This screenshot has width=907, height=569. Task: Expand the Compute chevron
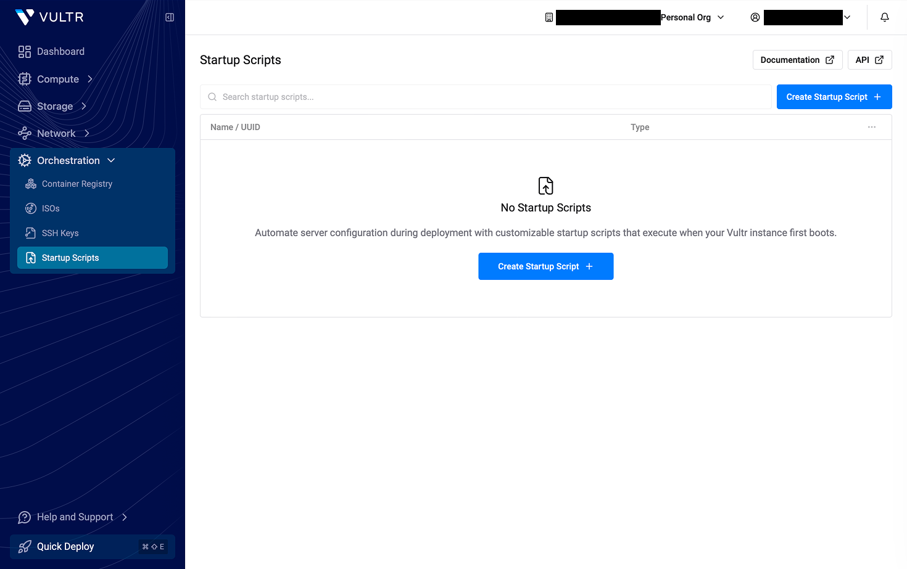tap(90, 79)
